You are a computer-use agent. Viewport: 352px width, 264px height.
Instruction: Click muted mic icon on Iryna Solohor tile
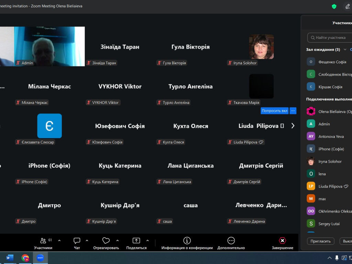click(x=230, y=63)
